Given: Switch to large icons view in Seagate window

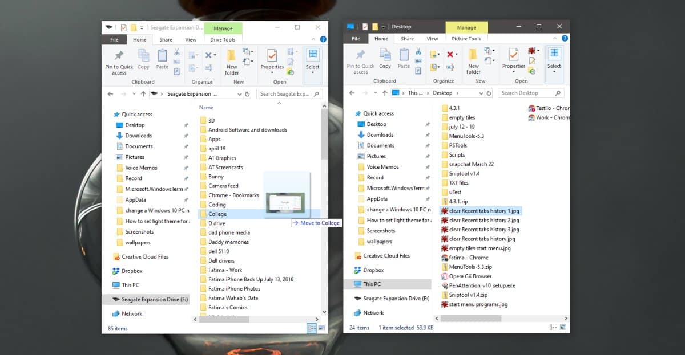Looking at the screenshot, I should click(321, 328).
